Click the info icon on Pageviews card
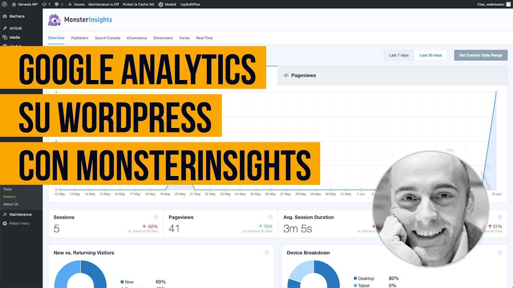513x288 pixels. tap(271, 217)
